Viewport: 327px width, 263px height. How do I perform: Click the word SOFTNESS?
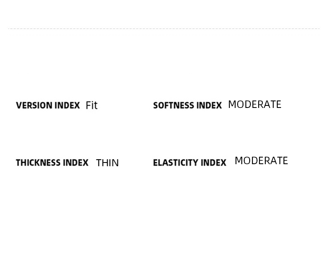click(173, 105)
